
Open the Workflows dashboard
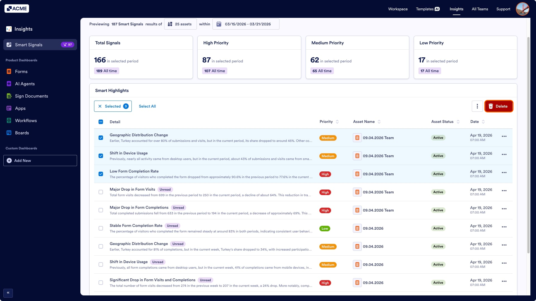[26, 121]
